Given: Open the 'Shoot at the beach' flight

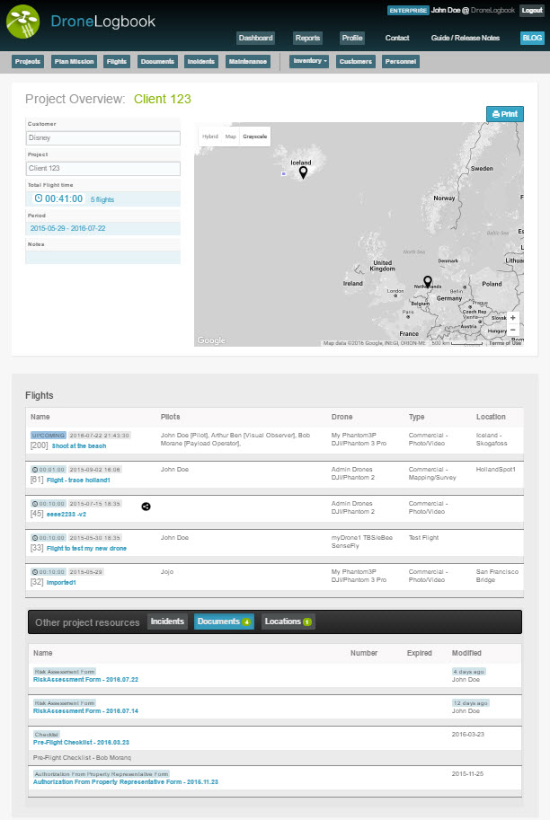Looking at the screenshot, I should point(79,446).
